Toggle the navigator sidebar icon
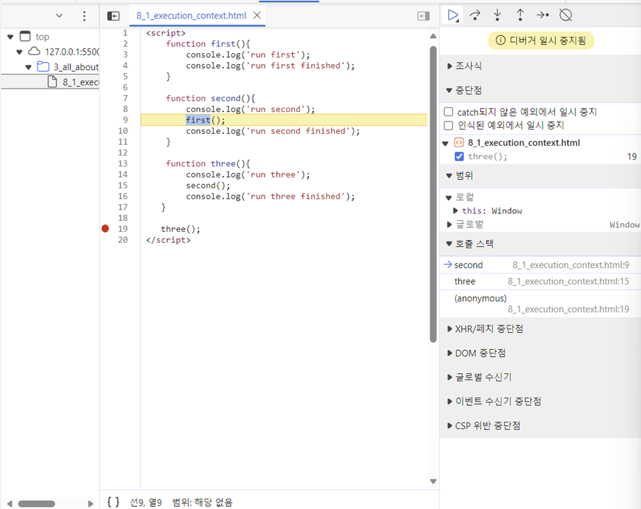This screenshot has height=509, width=641. [x=113, y=16]
